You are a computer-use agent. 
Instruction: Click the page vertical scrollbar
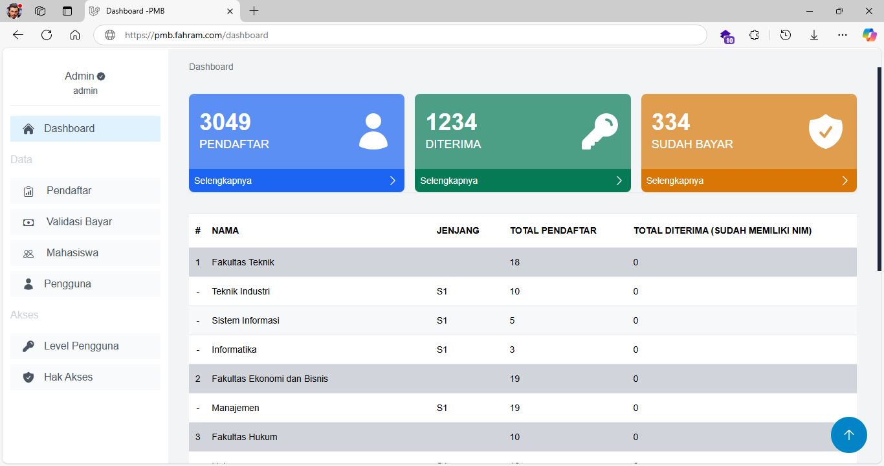click(879, 168)
